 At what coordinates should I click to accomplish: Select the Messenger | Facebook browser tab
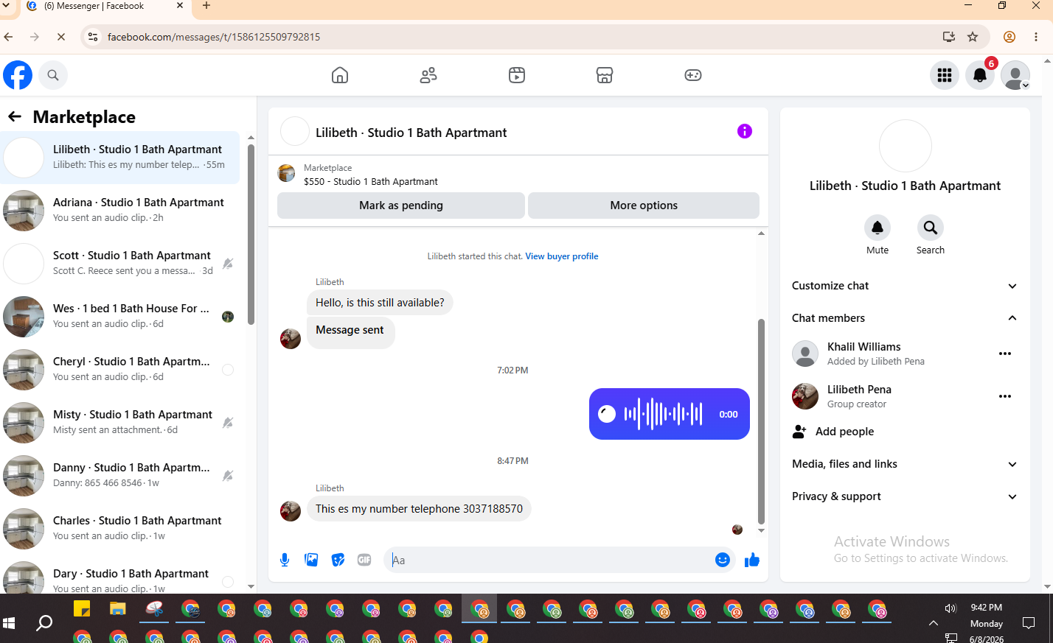(x=105, y=7)
